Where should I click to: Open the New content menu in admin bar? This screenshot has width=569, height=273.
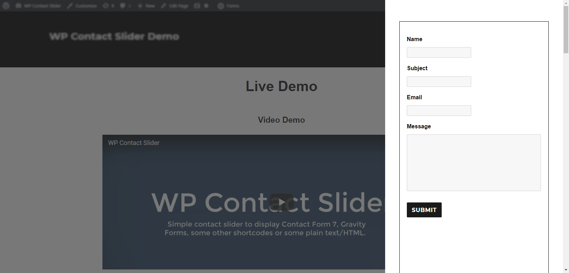146,6
